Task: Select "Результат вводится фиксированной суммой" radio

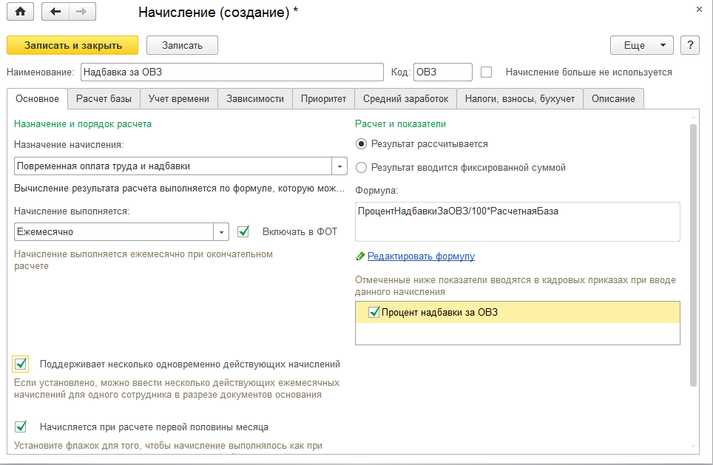Action: coord(362,168)
